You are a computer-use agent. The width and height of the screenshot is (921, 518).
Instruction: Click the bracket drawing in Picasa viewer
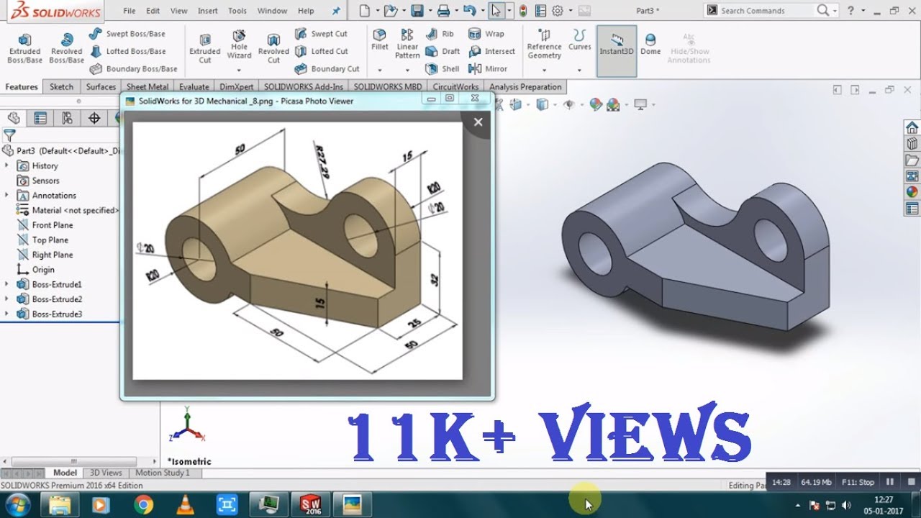[x=297, y=250]
